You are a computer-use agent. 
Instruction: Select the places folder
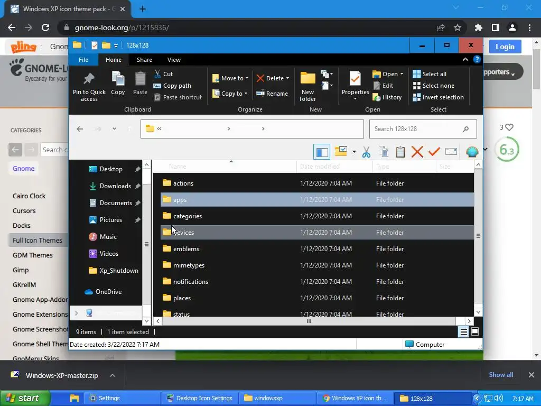click(317, 298)
